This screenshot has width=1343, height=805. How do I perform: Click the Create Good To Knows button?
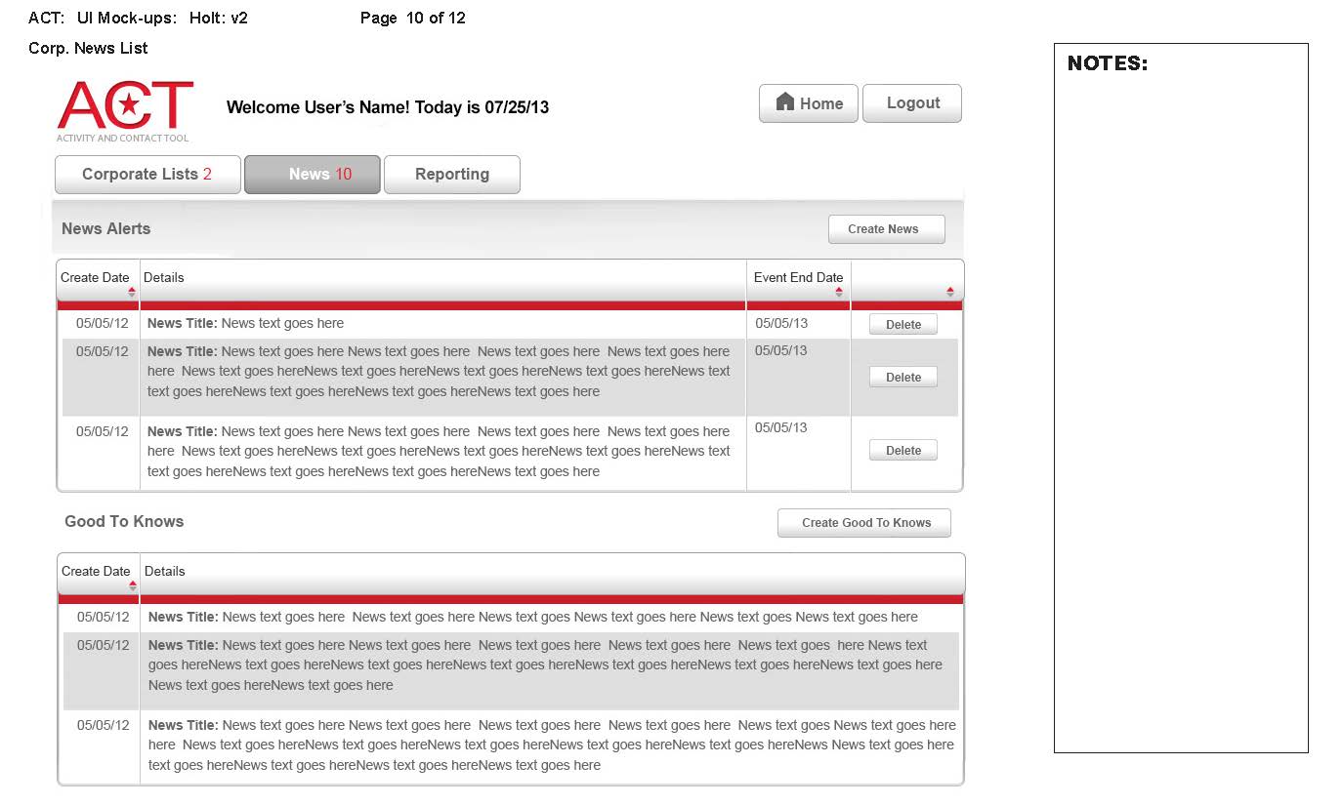(863, 523)
